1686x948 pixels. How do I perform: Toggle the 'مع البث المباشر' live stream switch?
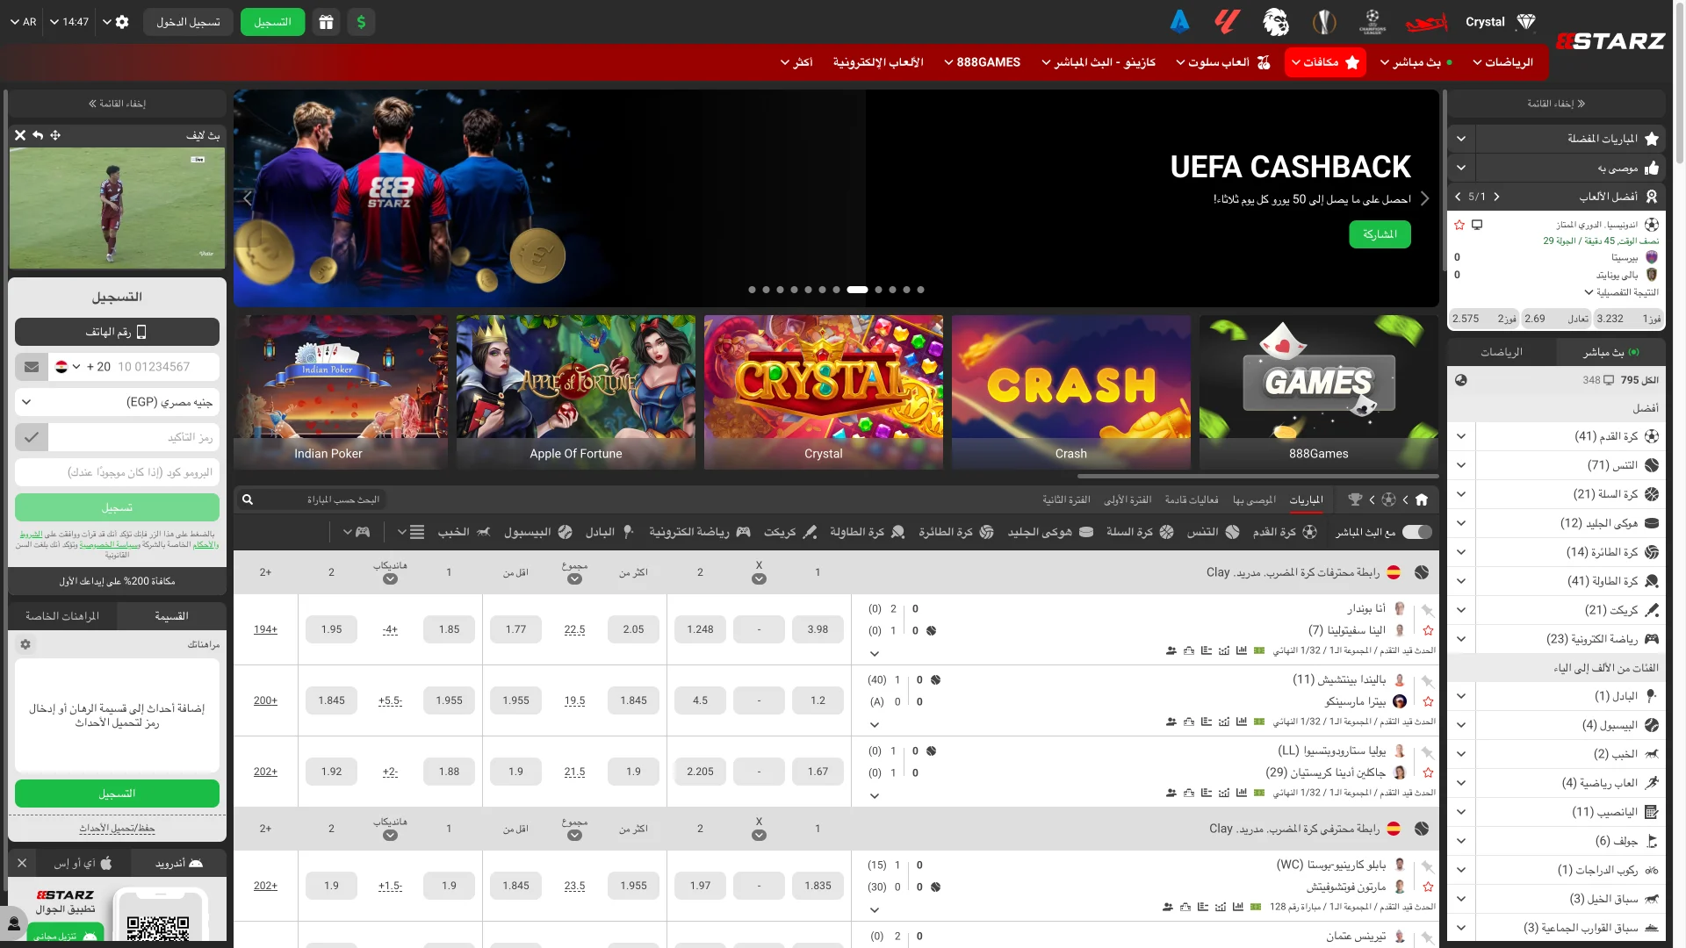point(1417,532)
